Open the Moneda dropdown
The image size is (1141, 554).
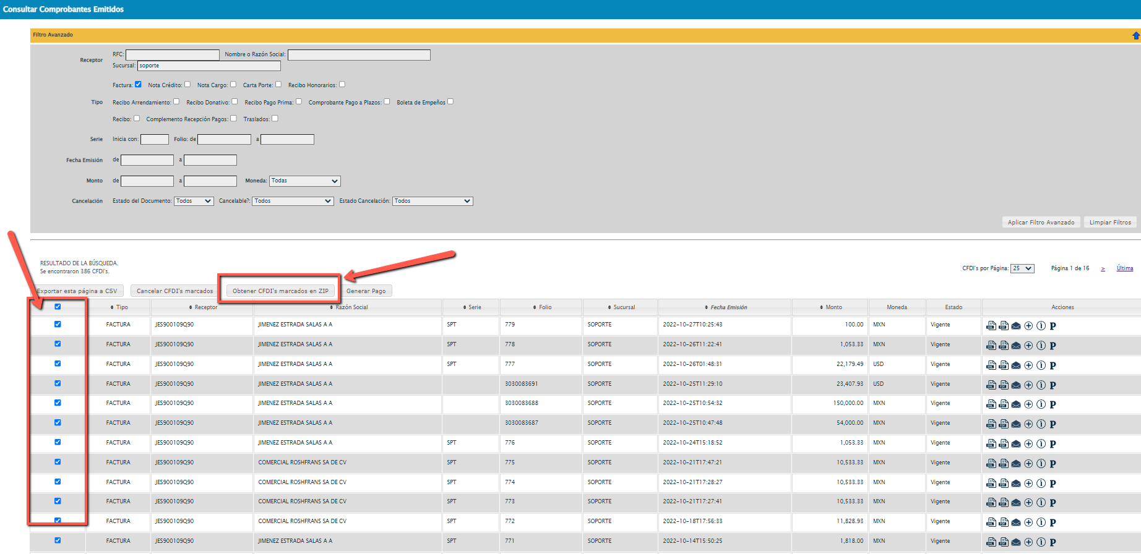click(x=304, y=181)
